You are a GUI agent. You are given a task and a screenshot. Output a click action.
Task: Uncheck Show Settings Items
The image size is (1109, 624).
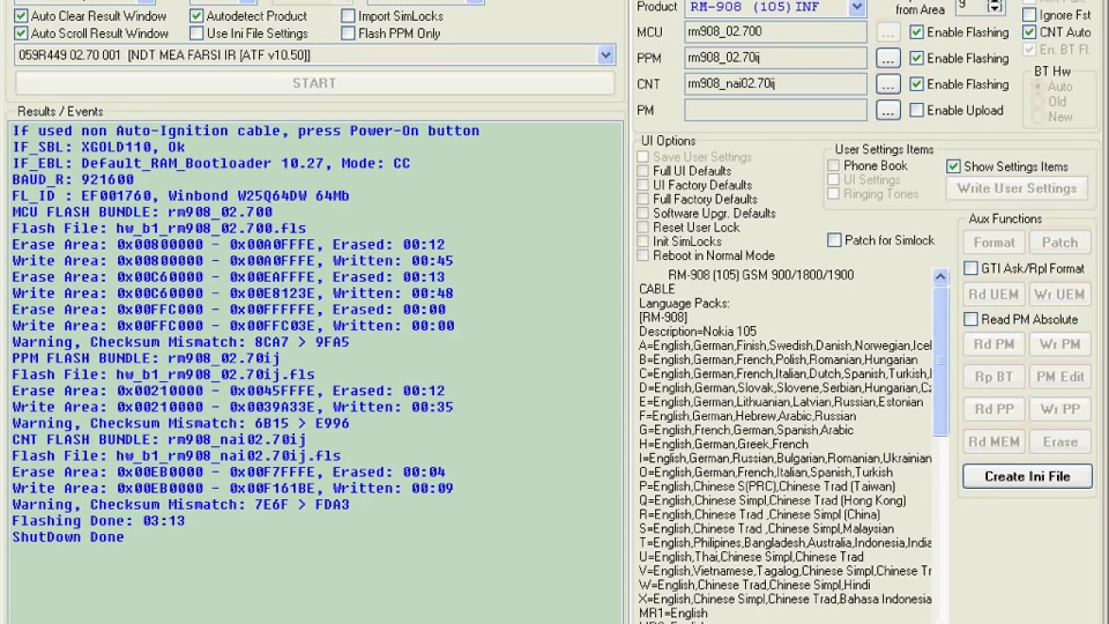coord(954,166)
